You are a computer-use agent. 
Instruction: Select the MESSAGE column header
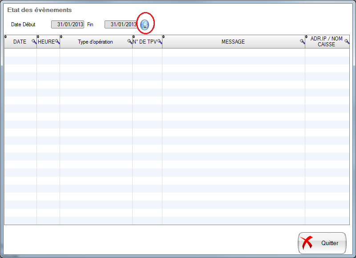[x=233, y=42]
